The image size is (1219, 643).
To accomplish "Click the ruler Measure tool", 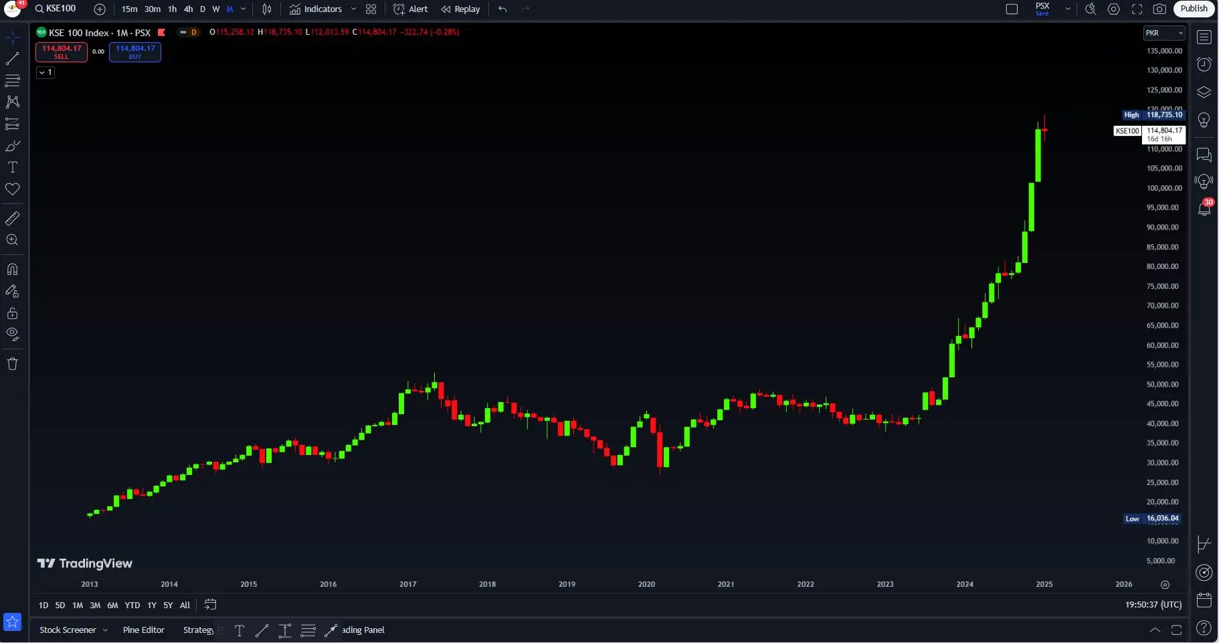I will 12,218.
